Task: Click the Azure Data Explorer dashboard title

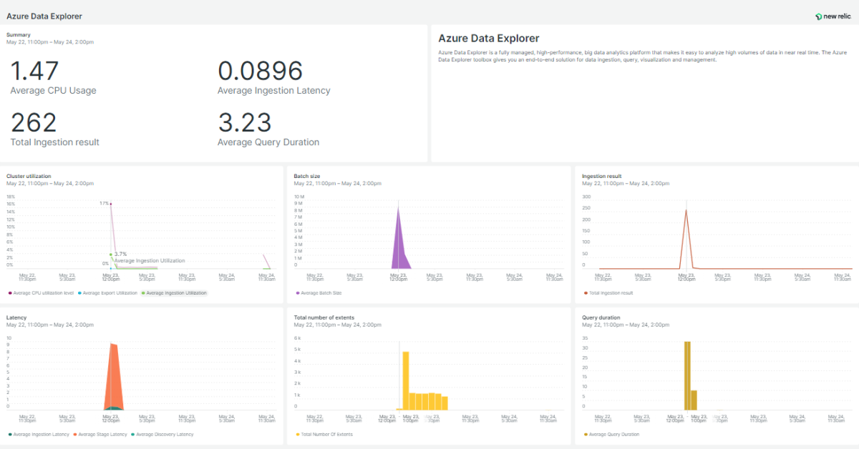Action: [44, 16]
